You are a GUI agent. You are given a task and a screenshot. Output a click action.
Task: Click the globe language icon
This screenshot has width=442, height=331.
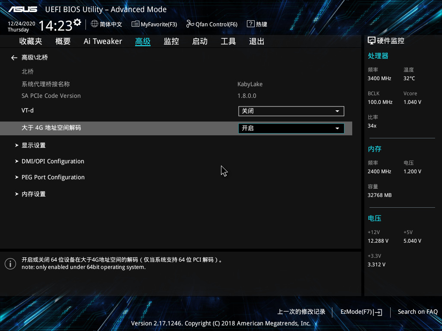[95, 24]
